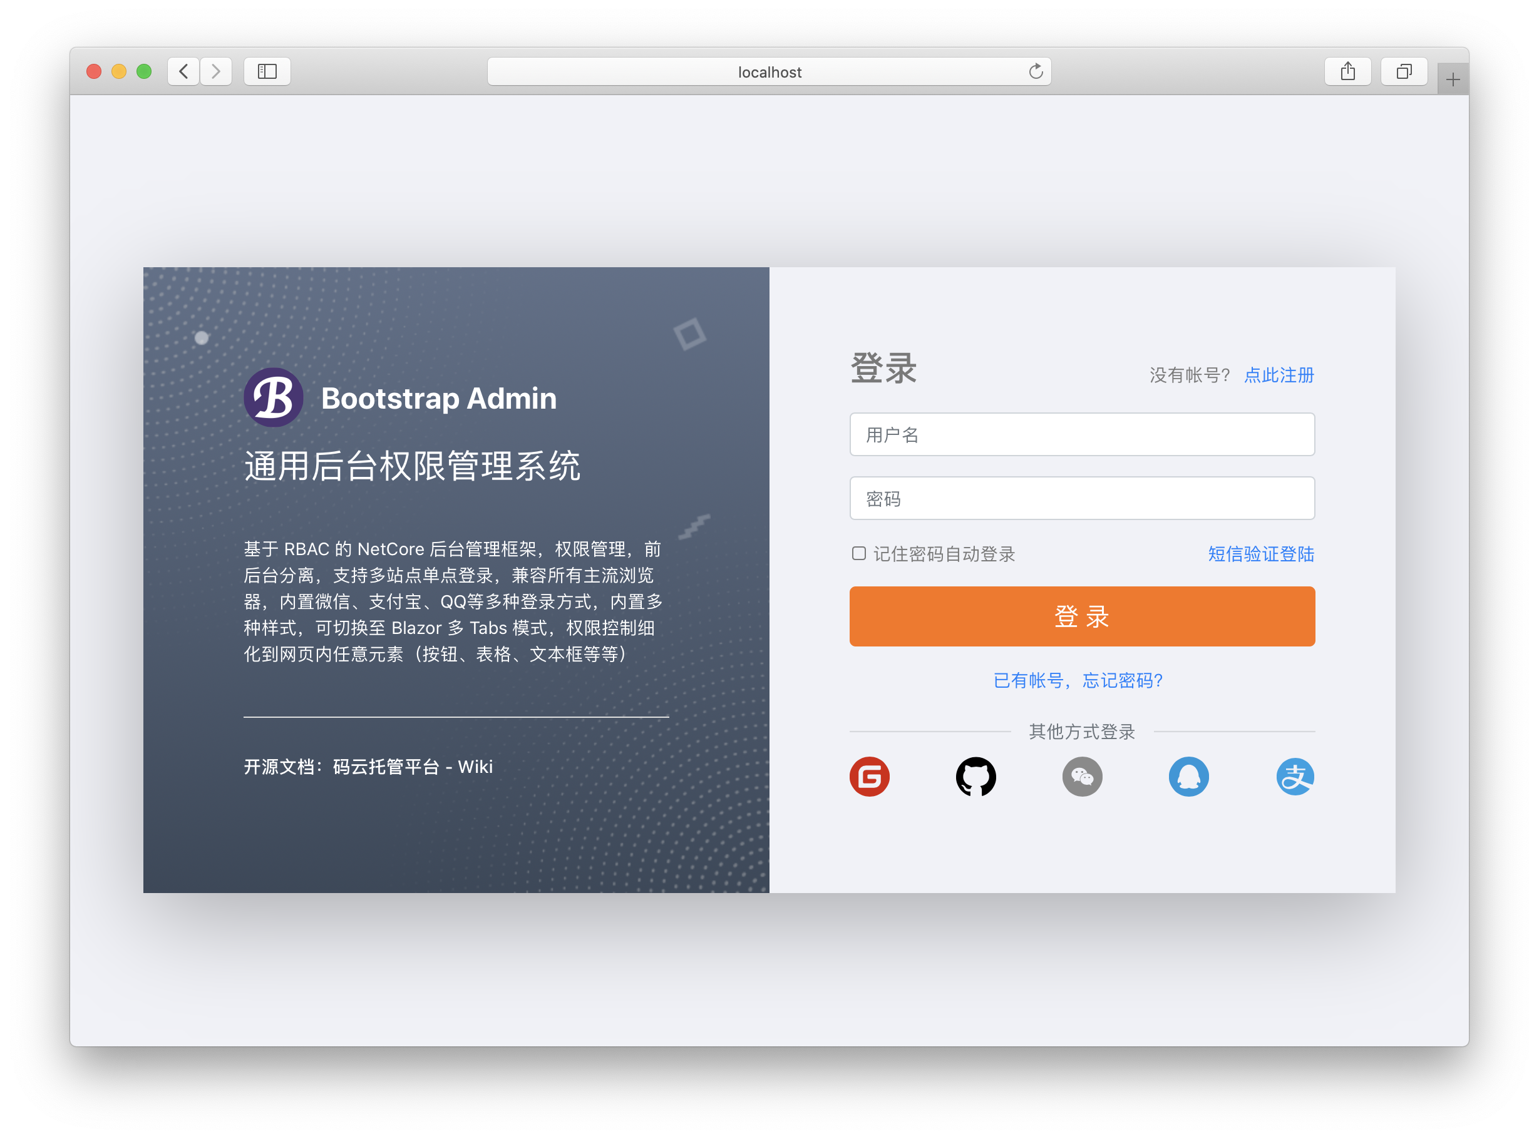Viewport: 1539px width, 1139px height.
Task: Sign in with the QQ penguin icon
Action: tap(1188, 777)
